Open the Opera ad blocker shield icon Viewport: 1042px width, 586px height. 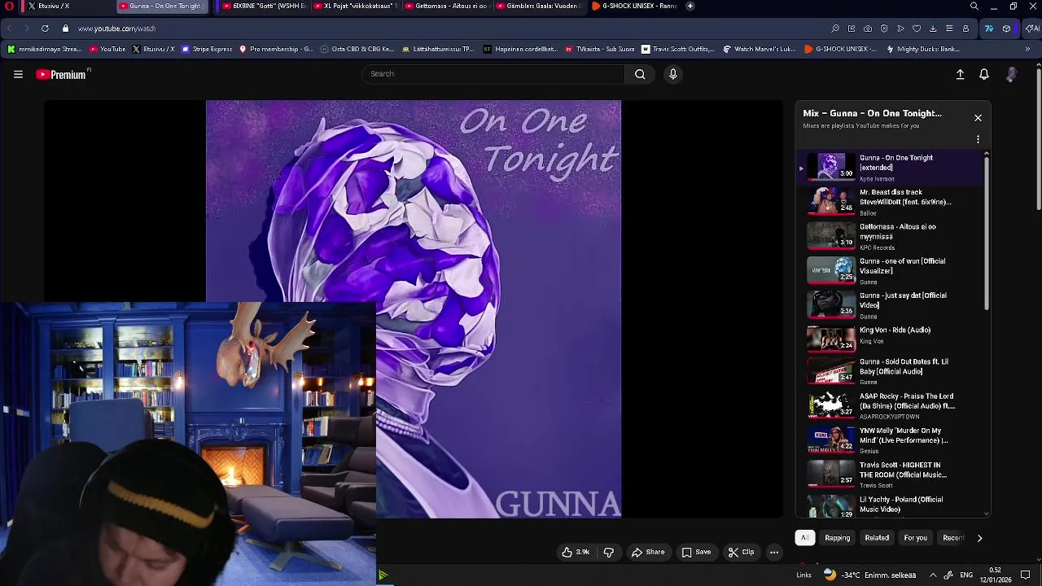coord(884,28)
